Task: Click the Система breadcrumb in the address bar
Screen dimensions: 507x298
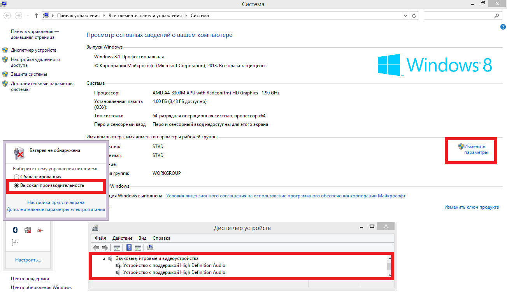Action: point(200,16)
